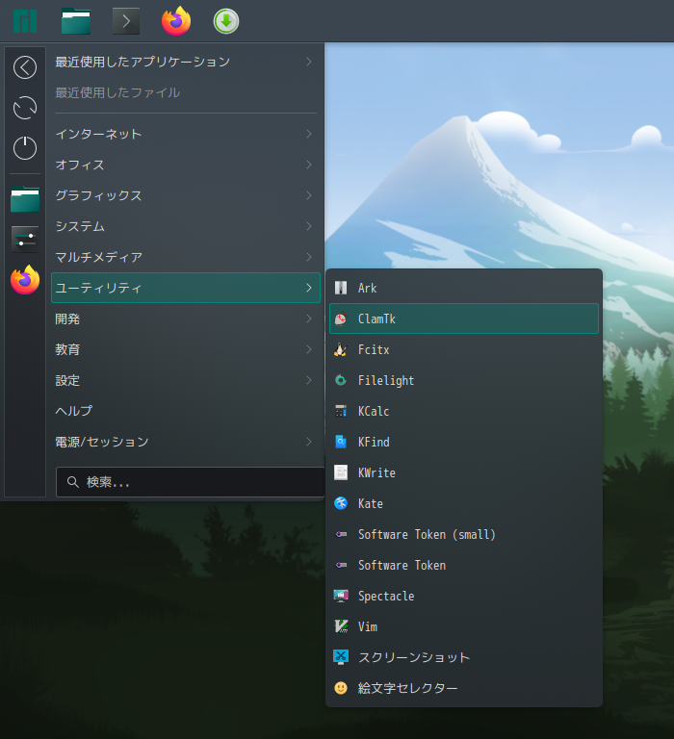Expand the 最近使用したアプリケーション submenu arrow
The width and height of the screenshot is (674, 739).
(x=309, y=62)
